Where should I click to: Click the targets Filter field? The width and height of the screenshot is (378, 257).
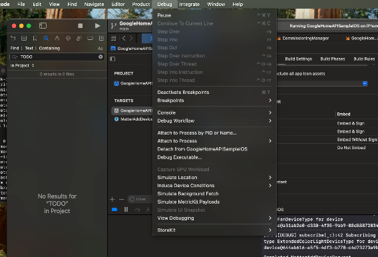(x=140, y=199)
